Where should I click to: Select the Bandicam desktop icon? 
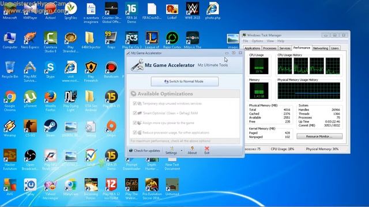pos(111,70)
